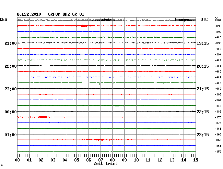This screenshot has height=169, width=223.
Task: Select the DC offset value -395
Action: tap(218, 26)
